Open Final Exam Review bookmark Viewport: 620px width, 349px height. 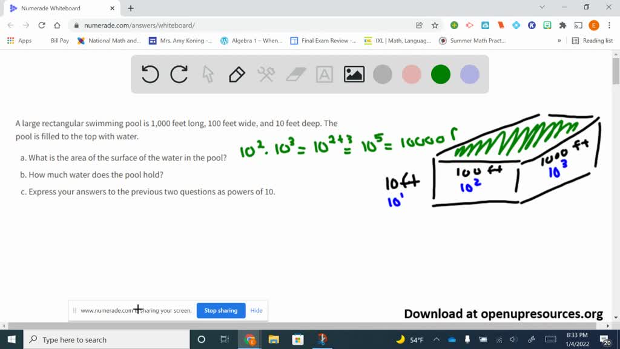point(323,41)
